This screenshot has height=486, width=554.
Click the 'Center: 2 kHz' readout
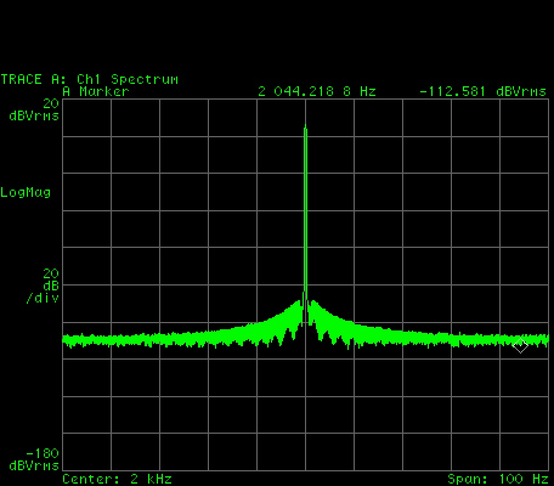pyautogui.click(x=117, y=479)
